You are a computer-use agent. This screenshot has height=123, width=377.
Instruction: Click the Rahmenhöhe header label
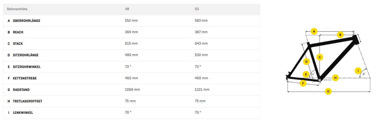[x=17, y=9]
